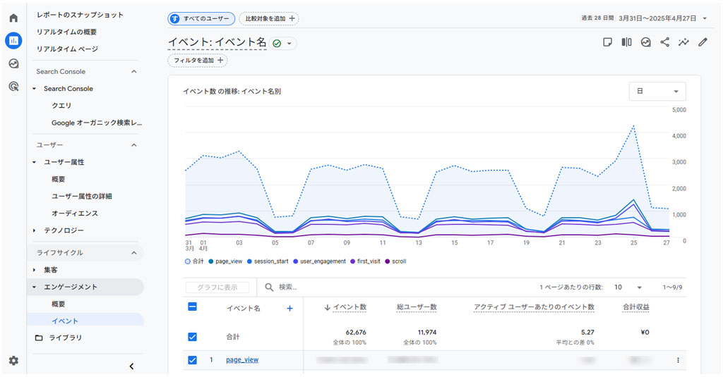This screenshot has width=723, height=377.
Task: Open the three-dot menu on page_view row
Action: click(x=678, y=360)
